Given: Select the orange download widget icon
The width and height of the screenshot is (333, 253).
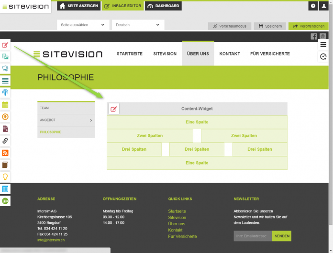Looking at the screenshot, I should coord(5,117).
